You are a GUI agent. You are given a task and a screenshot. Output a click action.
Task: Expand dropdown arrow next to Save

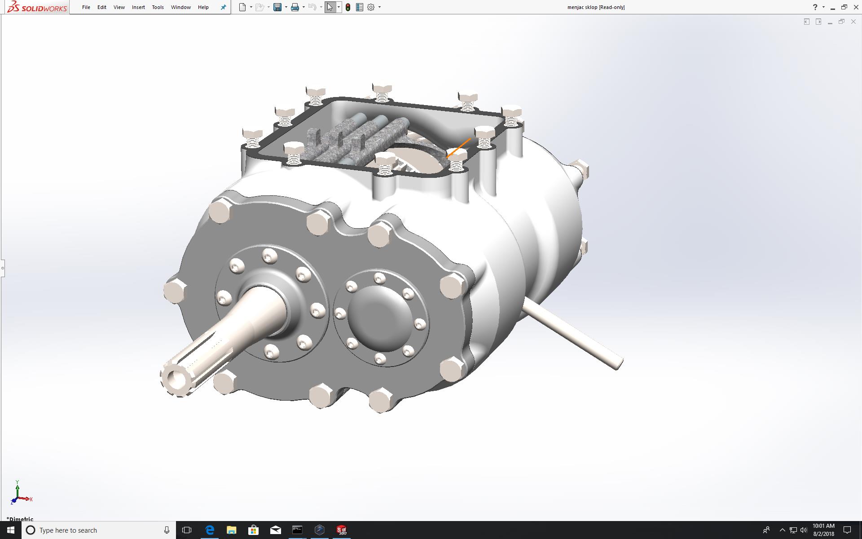tap(286, 7)
